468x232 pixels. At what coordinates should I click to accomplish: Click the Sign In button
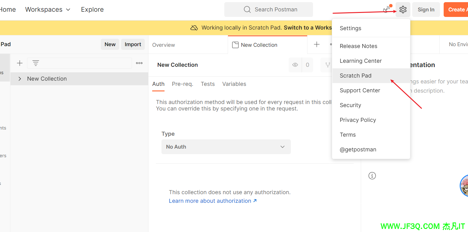(x=426, y=10)
